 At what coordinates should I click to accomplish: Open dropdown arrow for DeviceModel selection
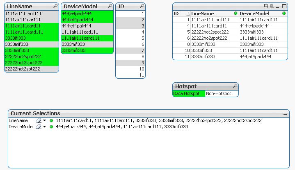coord(44,127)
